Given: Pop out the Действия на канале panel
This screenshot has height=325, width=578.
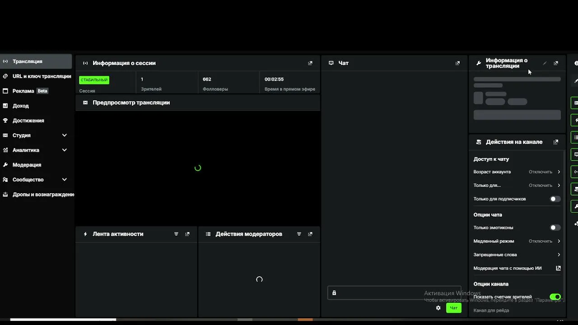Looking at the screenshot, I should (x=556, y=142).
